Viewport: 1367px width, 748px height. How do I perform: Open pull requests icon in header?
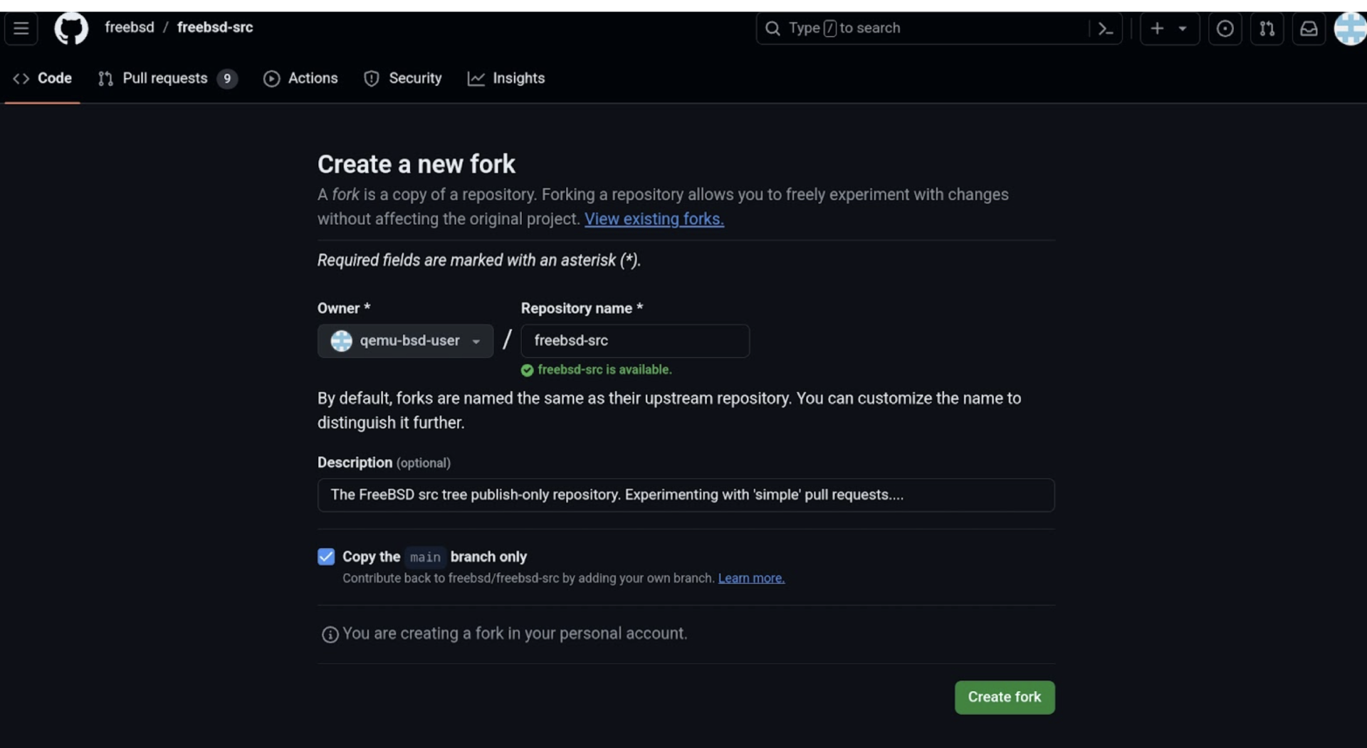point(1267,28)
